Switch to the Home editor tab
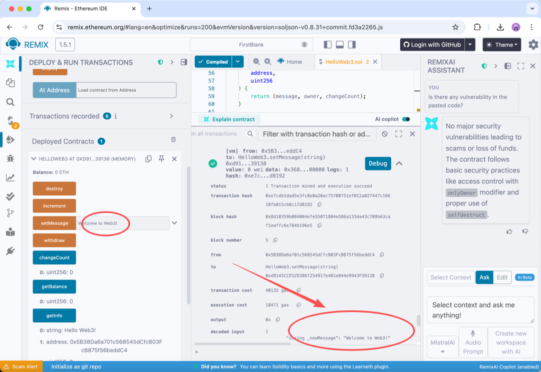The image size is (541, 372). pyautogui.click(x=290, y=61)
